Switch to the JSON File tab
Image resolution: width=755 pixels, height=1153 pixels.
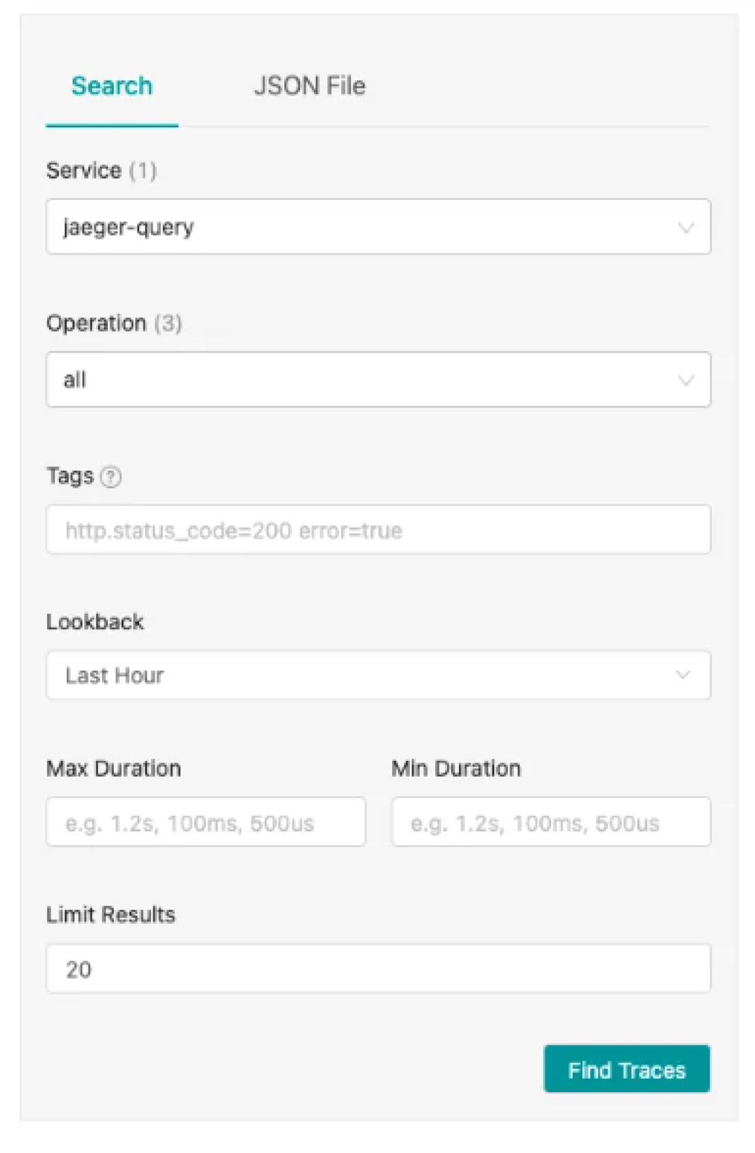(x=310, y=86)
